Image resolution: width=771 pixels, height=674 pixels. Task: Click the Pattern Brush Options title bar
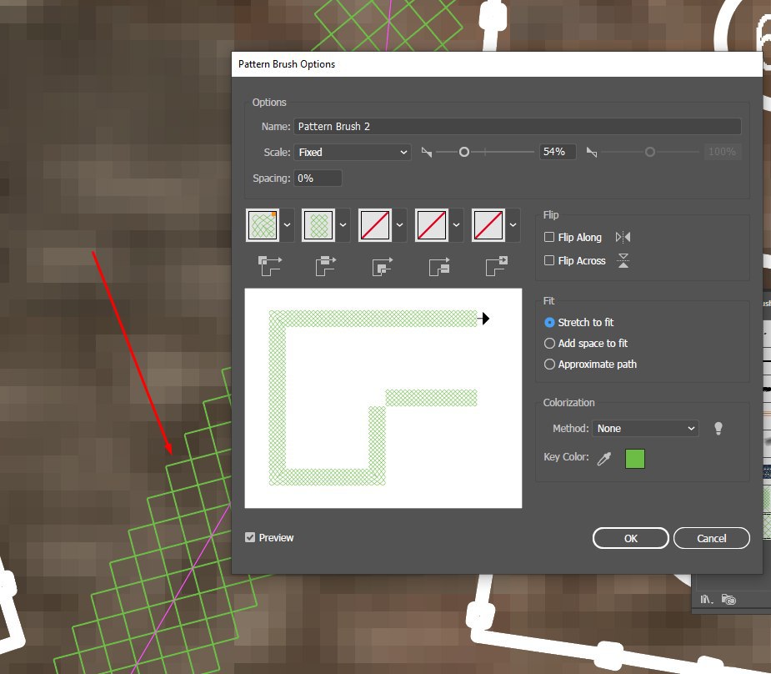click(x=497, y=64)
